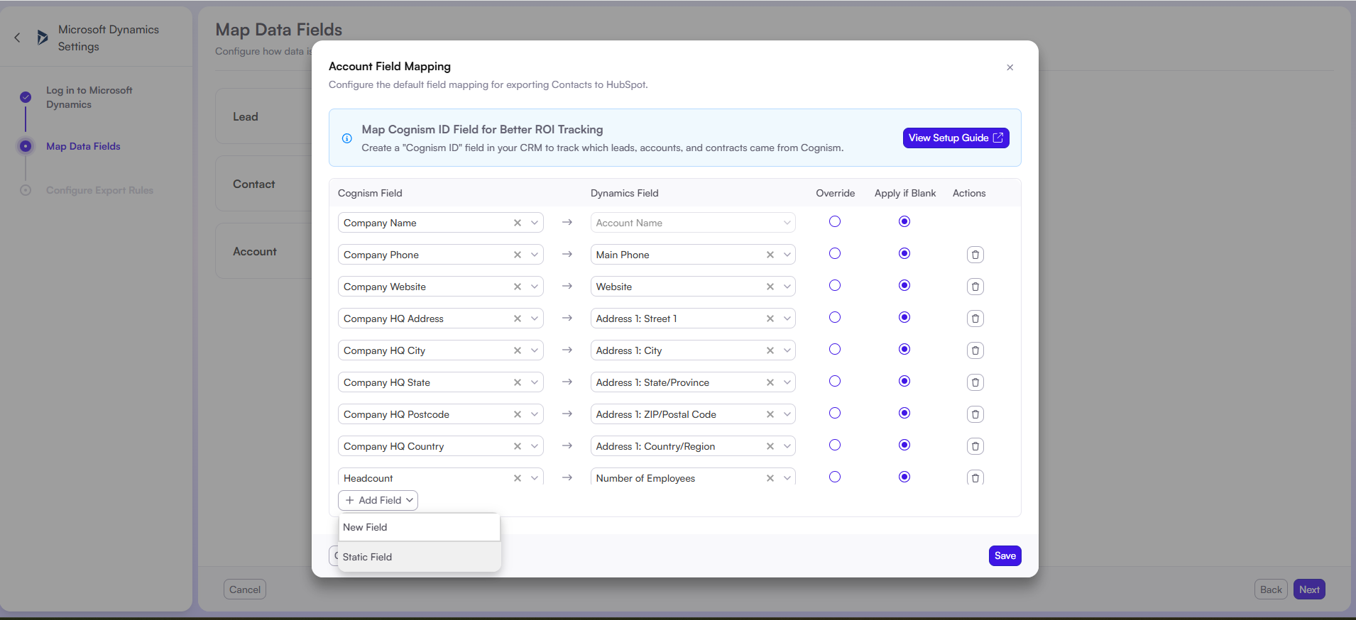
Task: Click trash icon for Company Website row
Action: click(975, 287)
